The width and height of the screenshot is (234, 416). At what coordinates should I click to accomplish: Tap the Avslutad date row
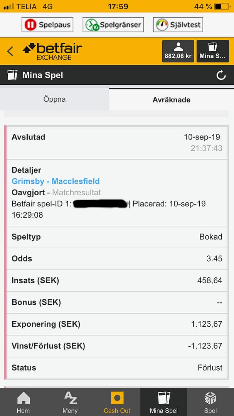[x=117, y=143]
